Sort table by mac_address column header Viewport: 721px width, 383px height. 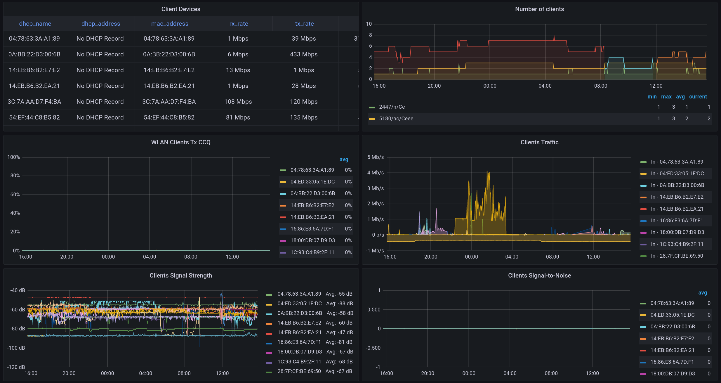pos(170,24)
